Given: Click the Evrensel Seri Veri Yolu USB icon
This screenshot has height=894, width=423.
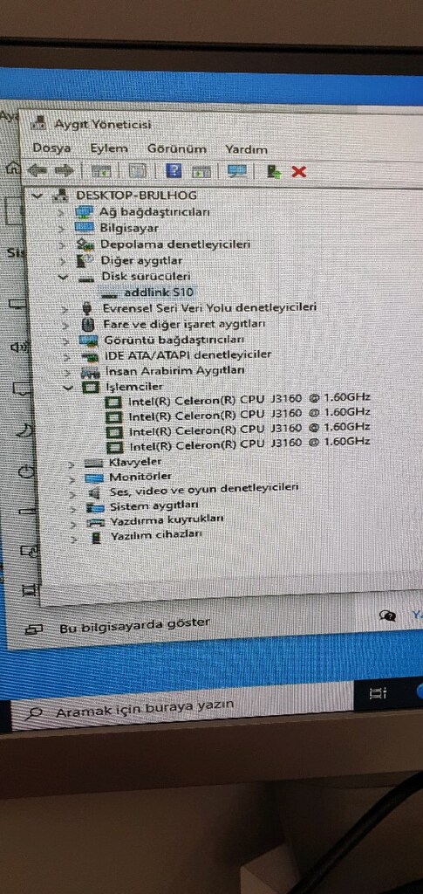Looking at the screenshot, I should tap(88, 308).
